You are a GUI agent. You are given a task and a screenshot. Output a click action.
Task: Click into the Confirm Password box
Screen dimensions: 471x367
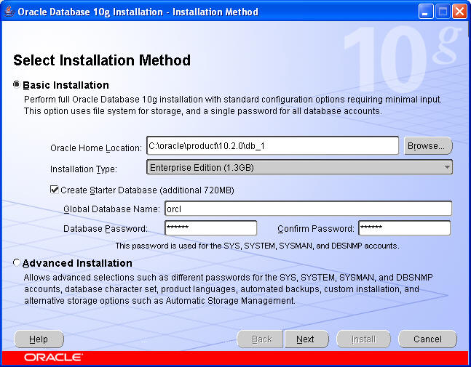click(x=404, y=228)
